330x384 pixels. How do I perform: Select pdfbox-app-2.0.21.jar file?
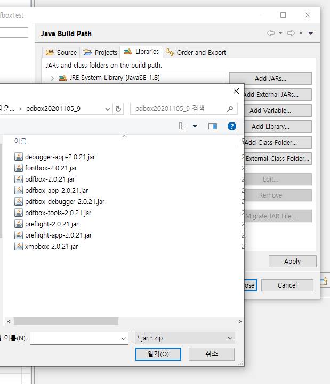coord(57,191)
